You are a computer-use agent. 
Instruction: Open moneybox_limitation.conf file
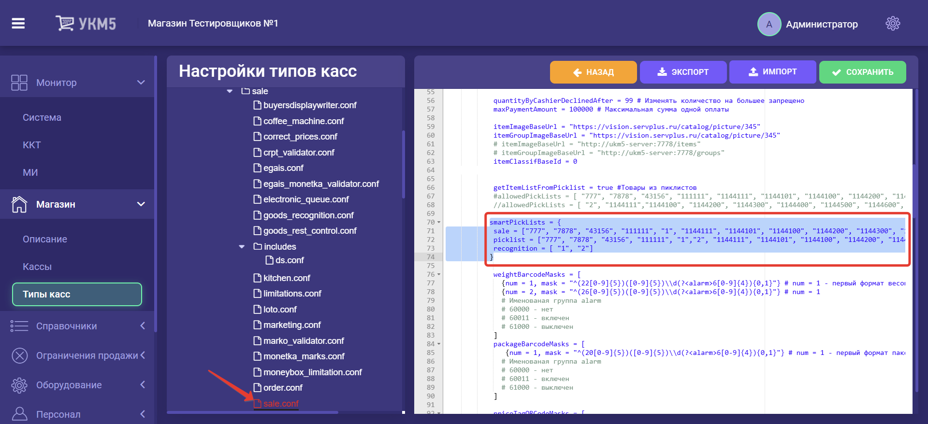313,372
